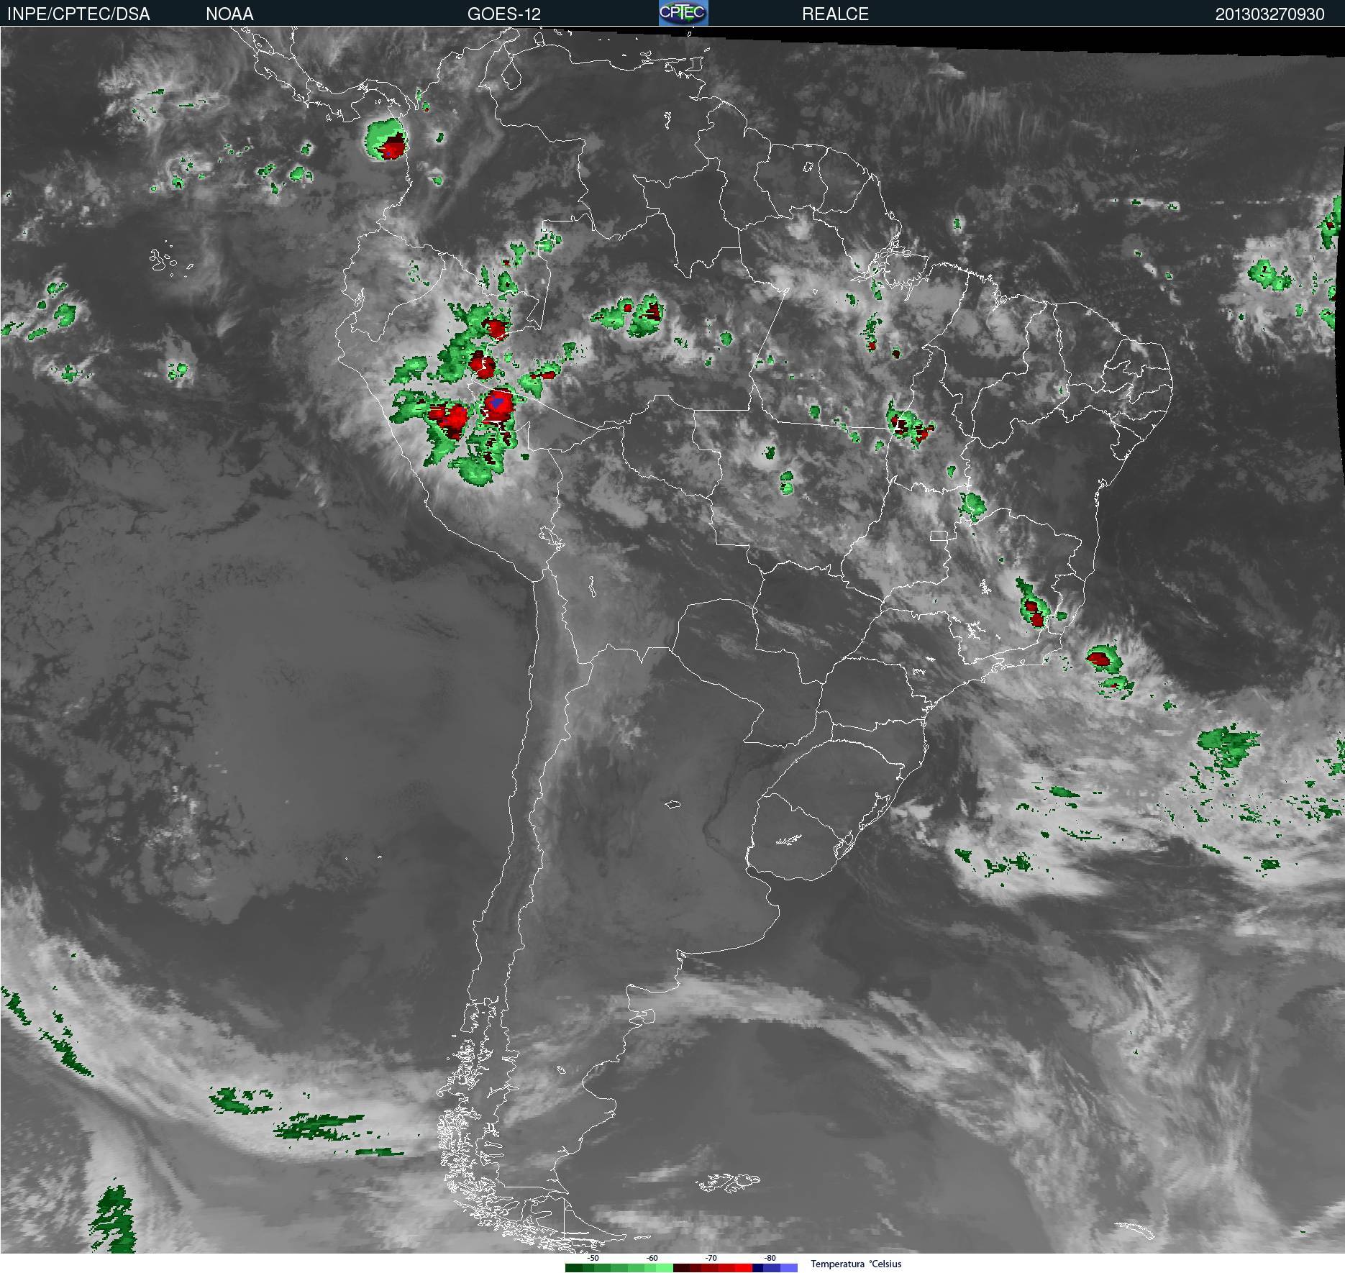The width and height of the screenshot is (1345, 1273).
Task: Click the GOES-12 satellite label
Action: click(x=503, y=14)
